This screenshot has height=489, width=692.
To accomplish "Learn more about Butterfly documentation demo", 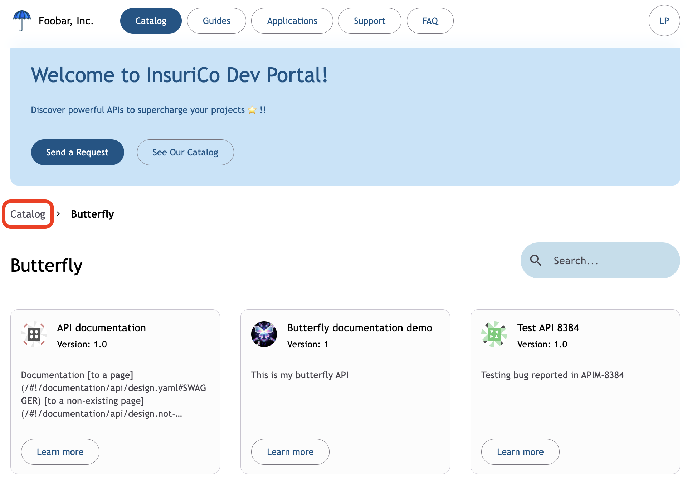I will (x=290, y=452).
